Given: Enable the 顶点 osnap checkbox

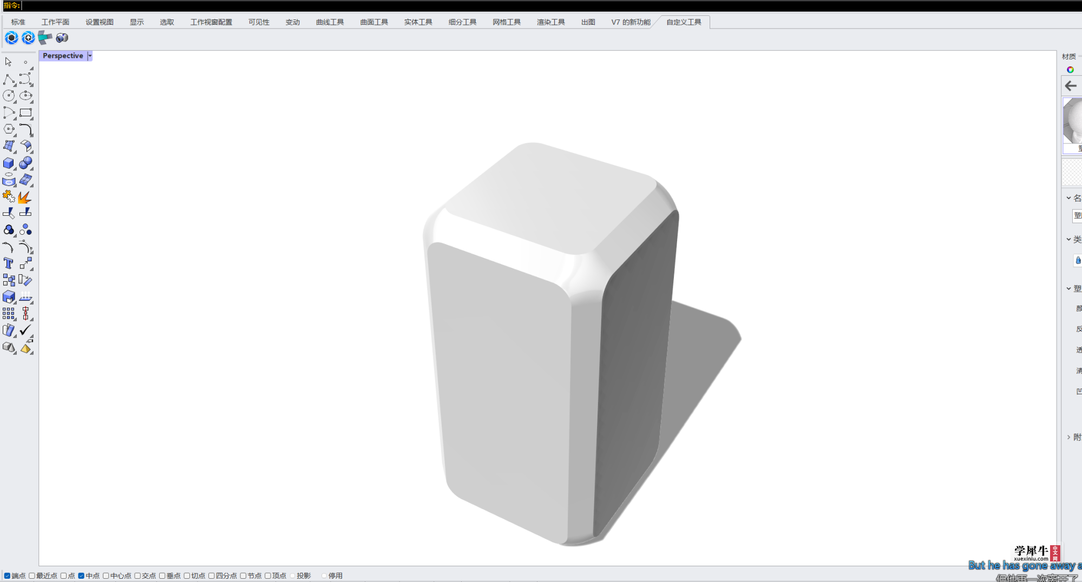Looking at the screenshot, I should coord(267,576).
